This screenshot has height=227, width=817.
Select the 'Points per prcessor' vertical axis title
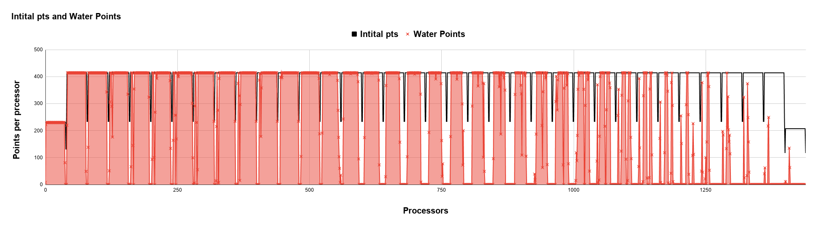click(16, 120)
